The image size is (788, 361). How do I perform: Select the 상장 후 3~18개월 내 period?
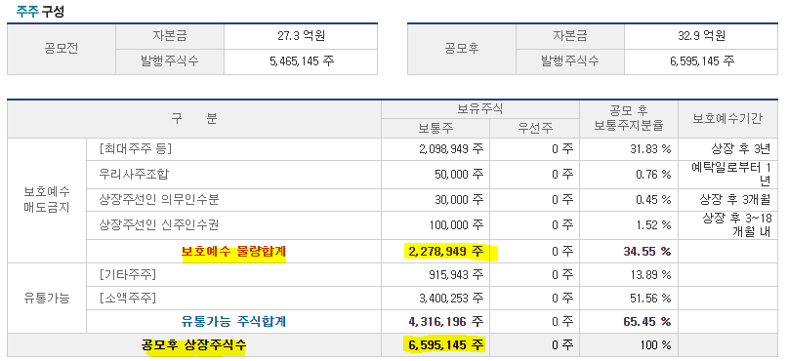pos(737,225)
